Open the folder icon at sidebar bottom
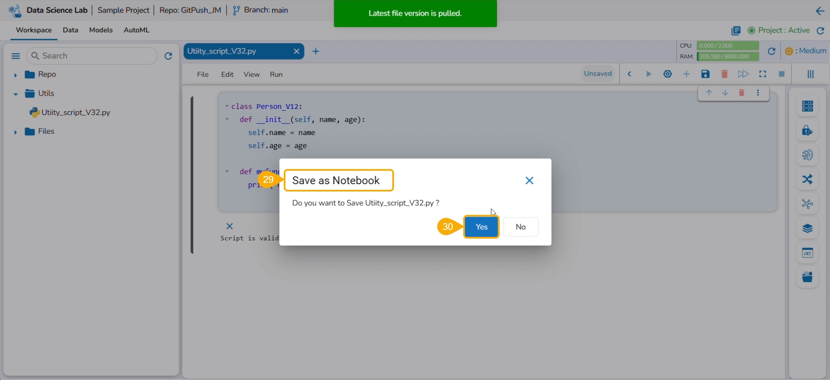The height and width of the screenshot is (380, 830). pos(808,277)
